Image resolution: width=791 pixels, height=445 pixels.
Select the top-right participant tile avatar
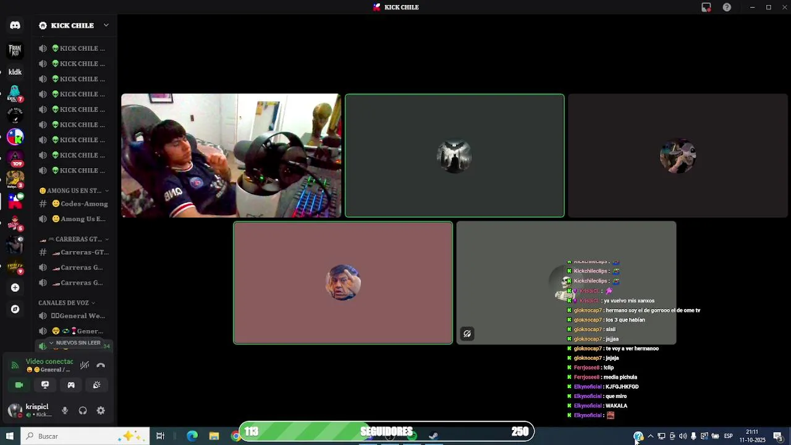[x=678, y=155]
